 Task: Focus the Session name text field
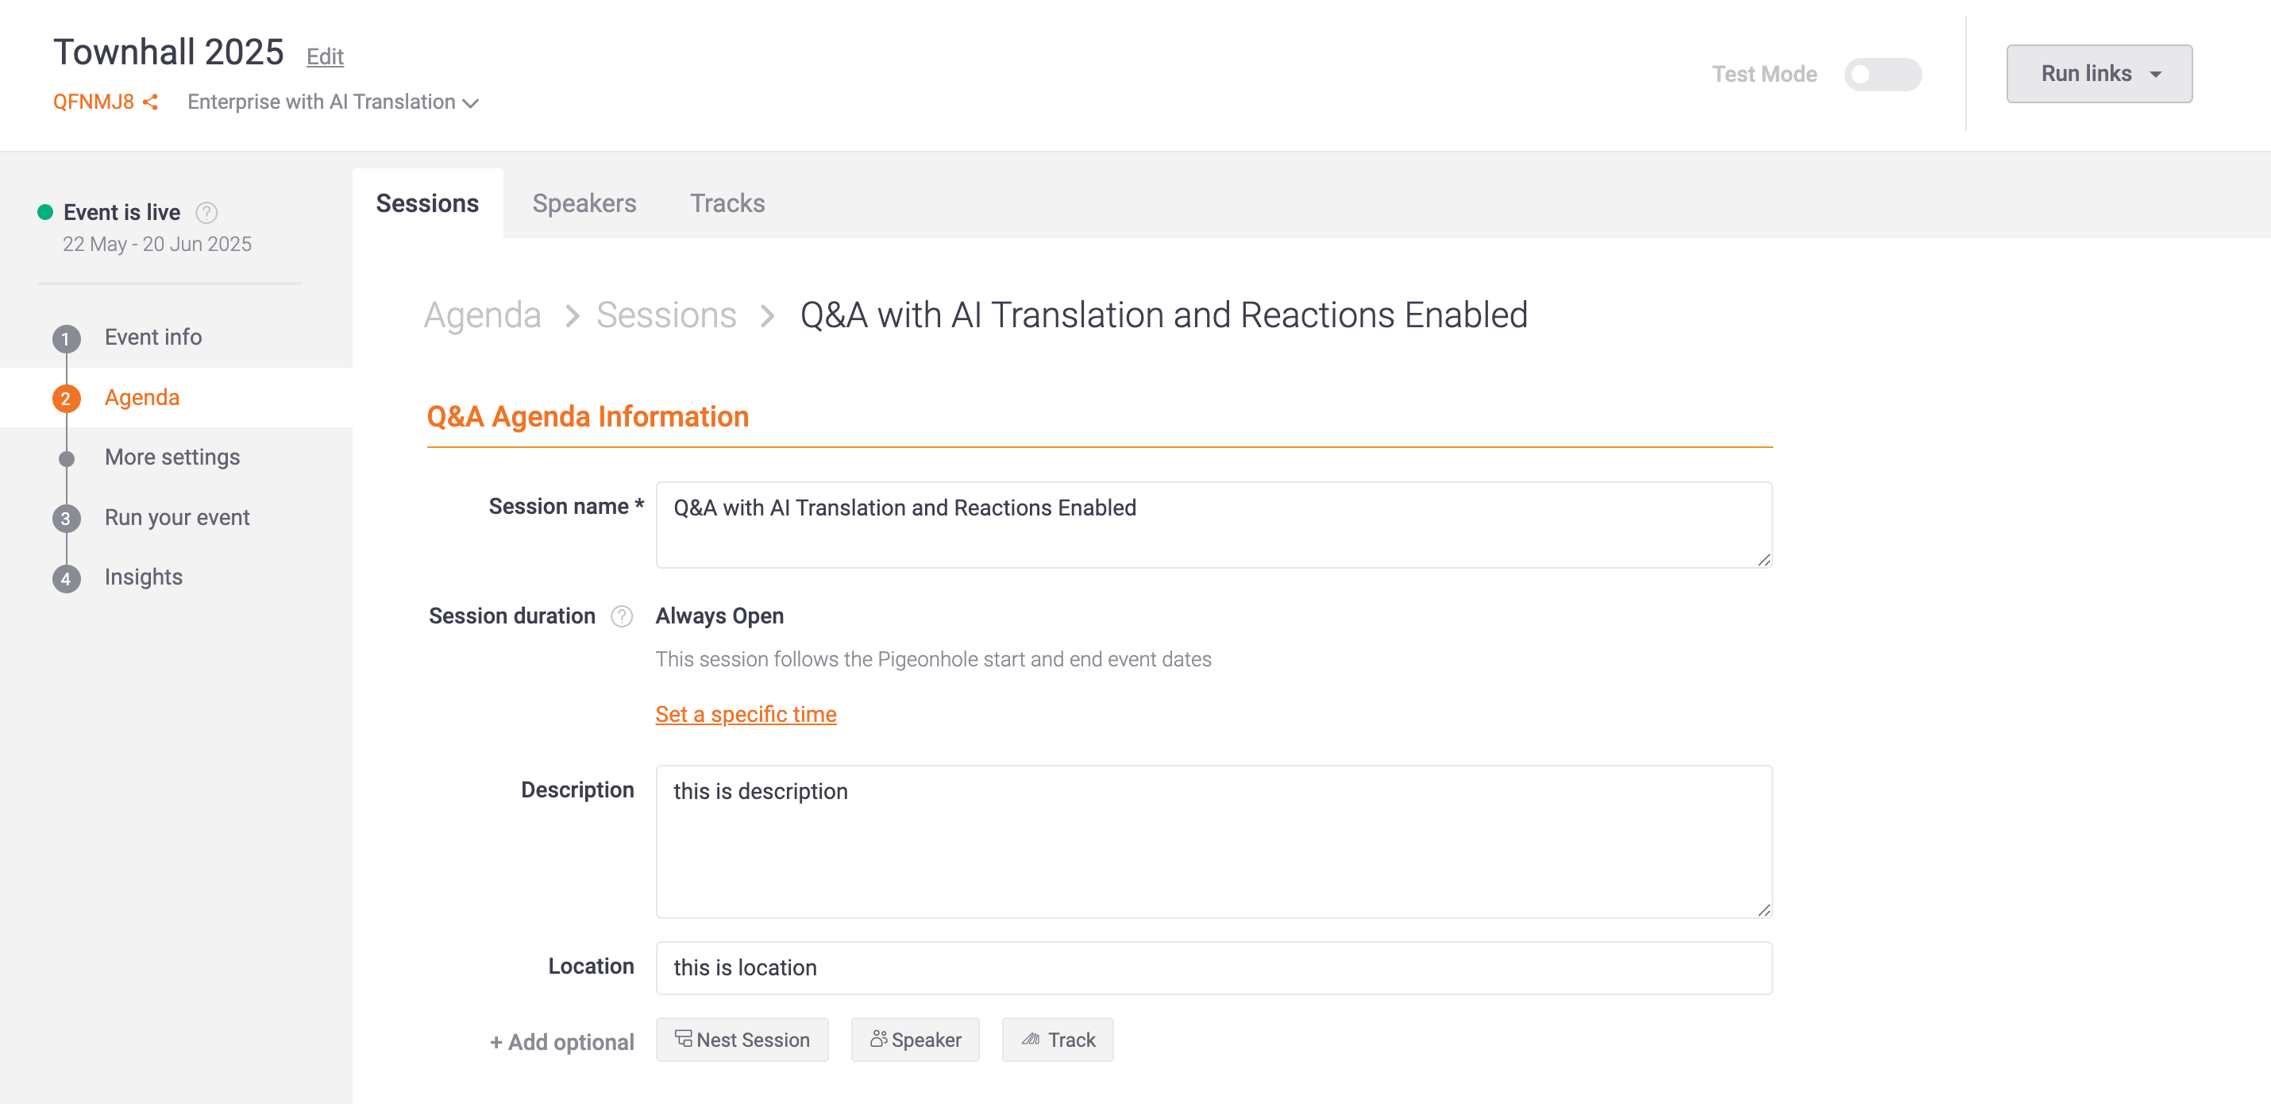click(x=1214, y=526)
